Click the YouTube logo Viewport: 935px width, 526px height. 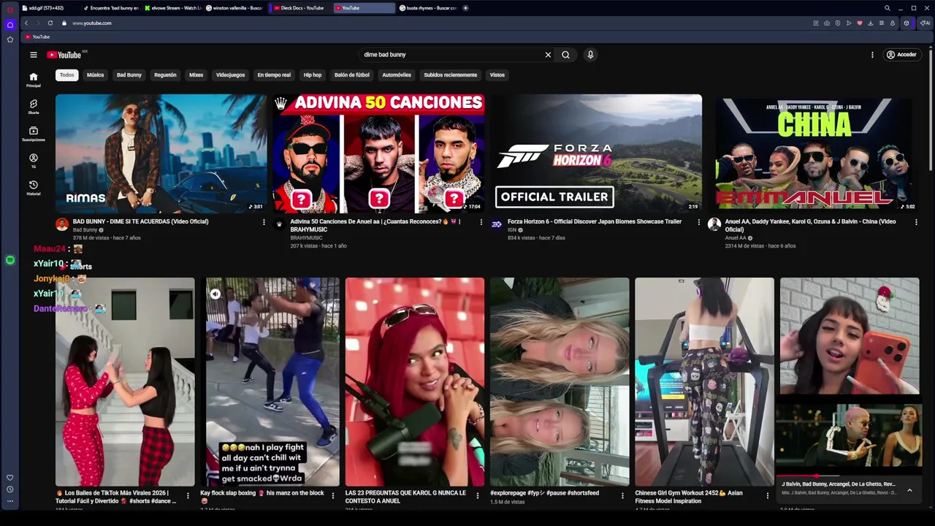pos(64,55)
